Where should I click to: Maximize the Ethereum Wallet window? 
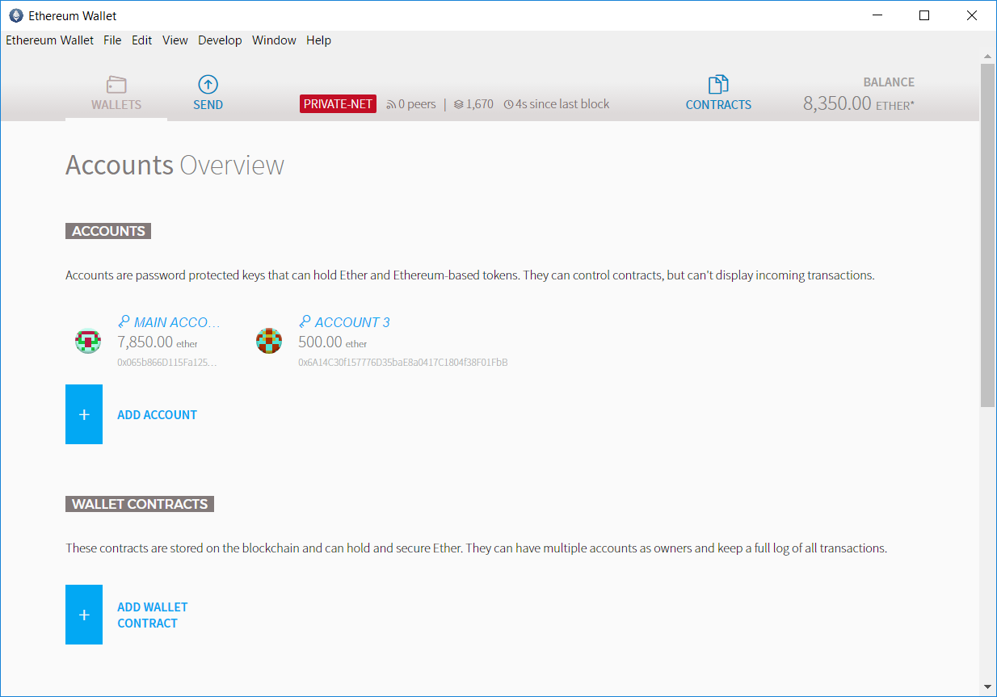click(924, 15)
